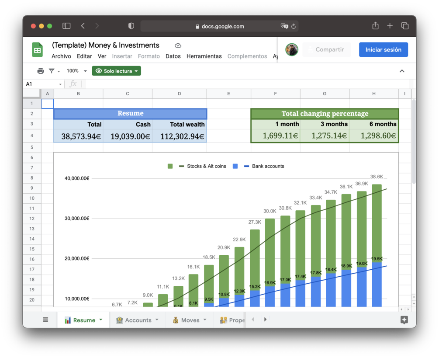Open Explore using the star icon
The image size is (439, 358).
point(404,320)
